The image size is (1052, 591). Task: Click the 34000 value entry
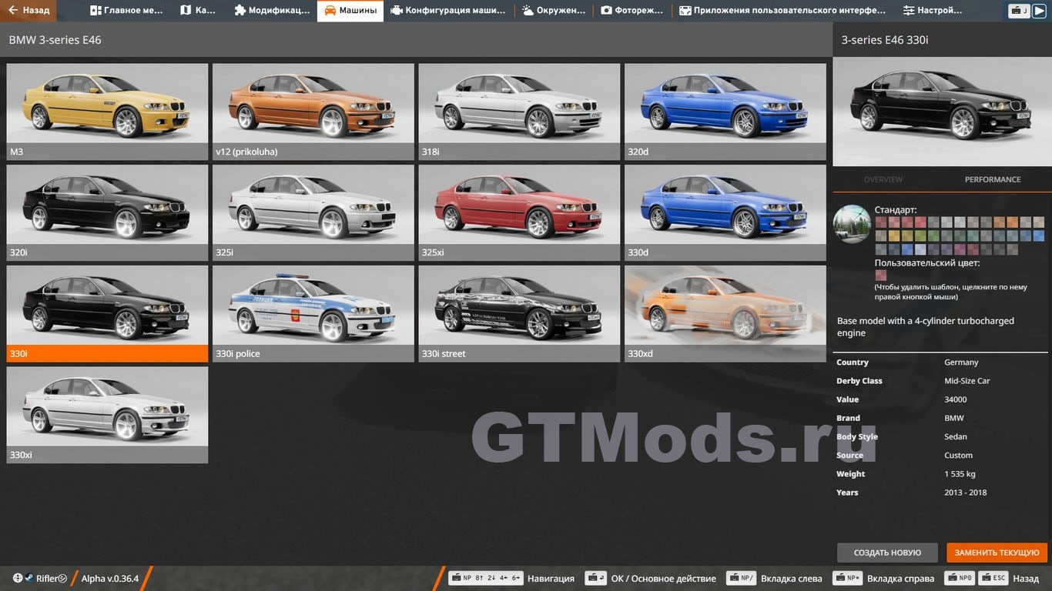click(x=956, y=399)
